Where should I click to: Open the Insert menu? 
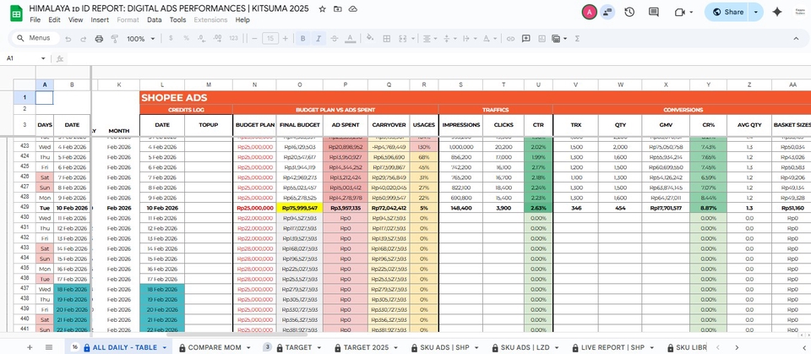[x=100, y=19]
